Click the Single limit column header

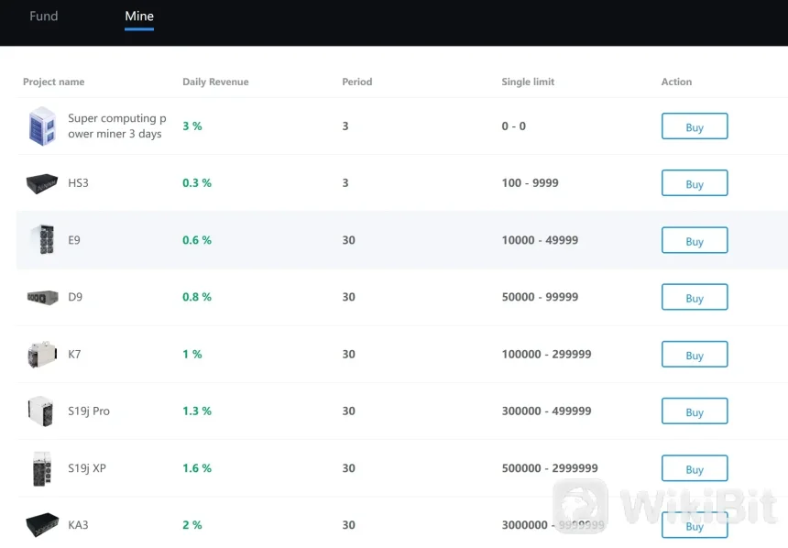pyautogui.click(x=528, y=82)
